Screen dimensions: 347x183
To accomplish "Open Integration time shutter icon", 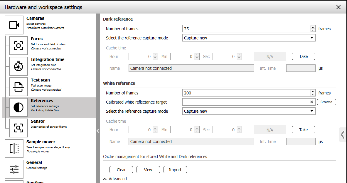I will coord(18,66).
